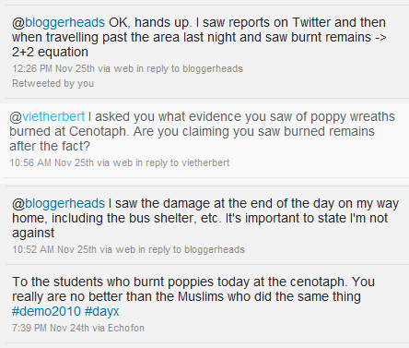Click 'web' source on the 12:26 PM tweet

pyautogui.click(x=123, y=68)
